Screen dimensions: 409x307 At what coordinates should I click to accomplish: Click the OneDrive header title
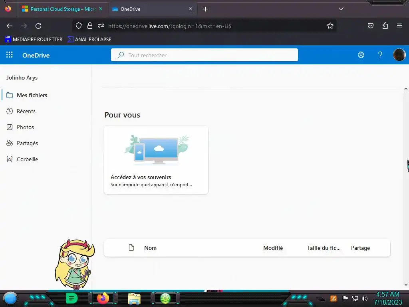[36, 55]
